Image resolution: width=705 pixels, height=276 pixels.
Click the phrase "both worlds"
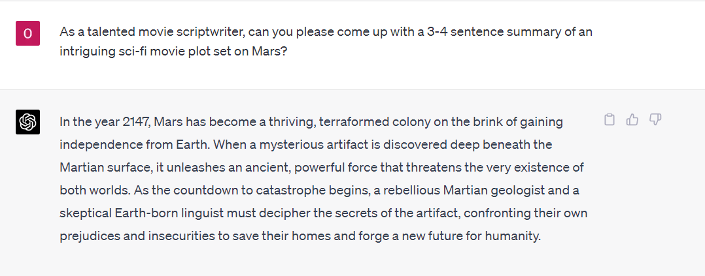click(x=93, y=191)
